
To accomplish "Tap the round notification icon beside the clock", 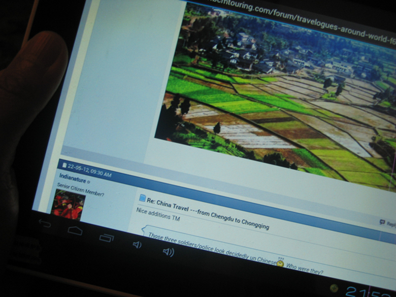I will tap(334, 288).
